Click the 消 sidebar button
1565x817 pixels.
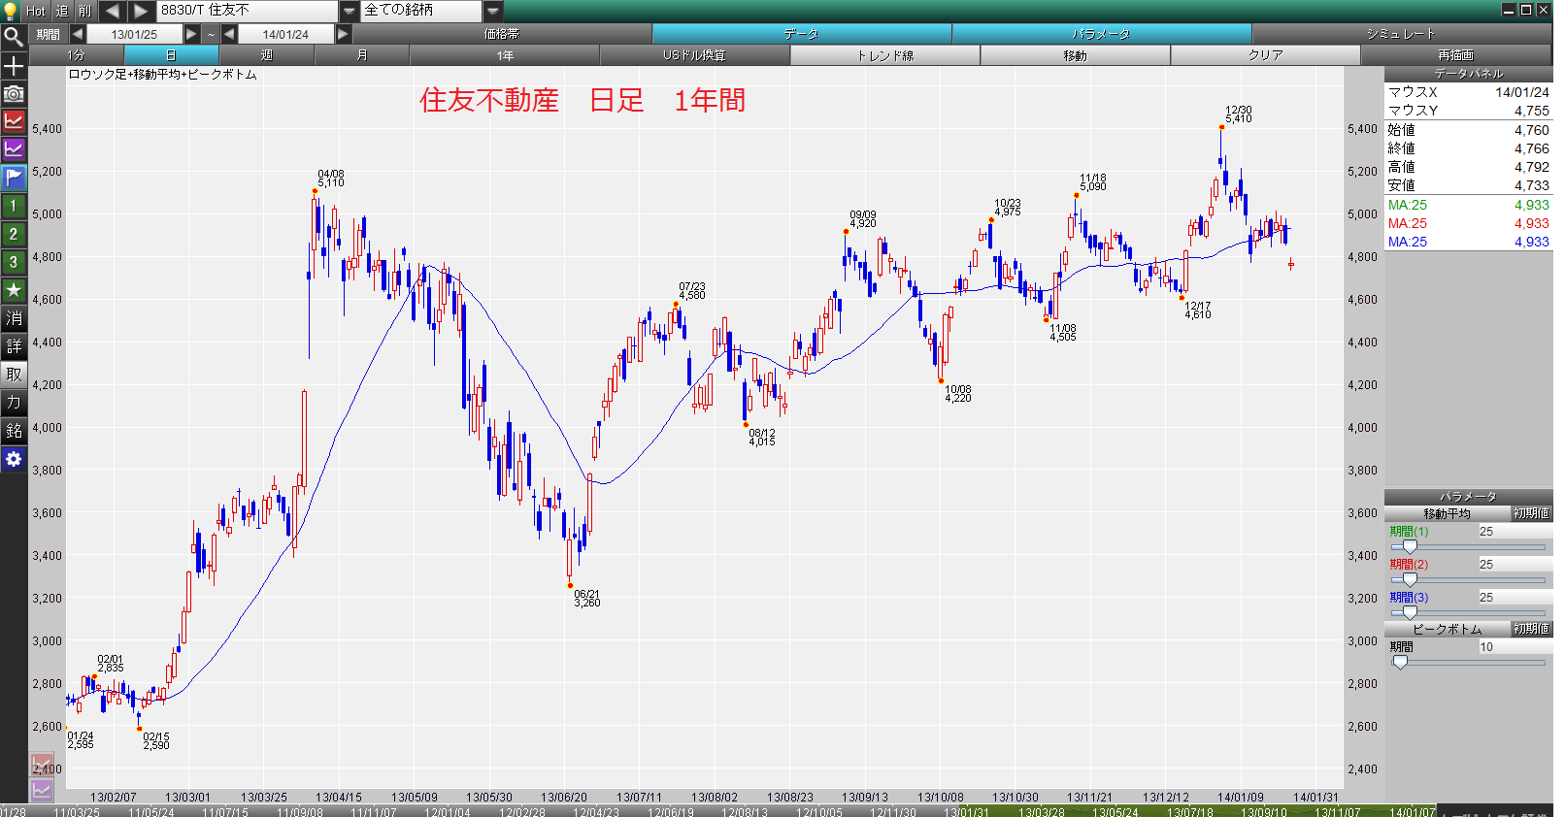pyautogui.click(x=14, y=318)
